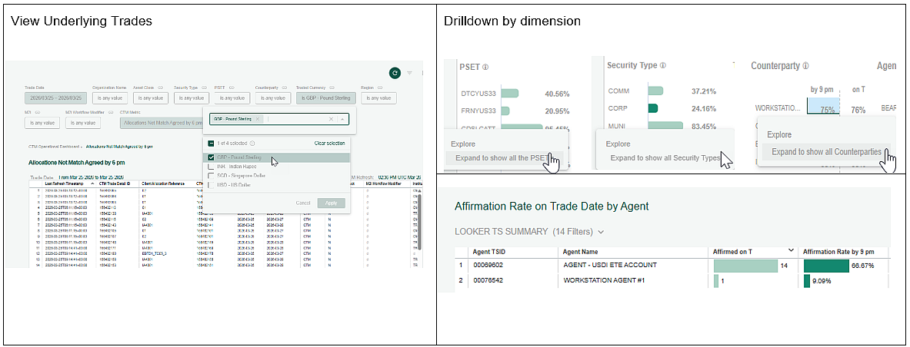Check the INR - Indian Rupee option
The width and height of the screenshot is (910, 347).
(211, 167)
